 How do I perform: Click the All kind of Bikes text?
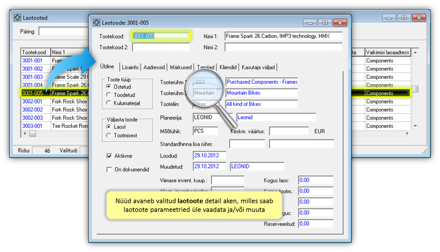coord(244,104)
